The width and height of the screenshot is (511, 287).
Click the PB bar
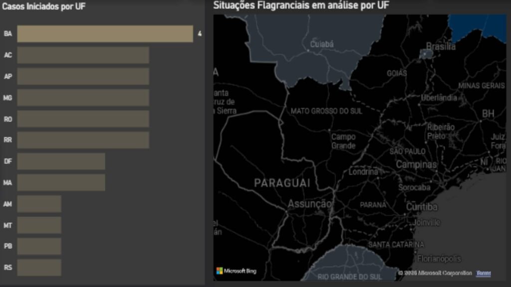(x=39, y=246)
